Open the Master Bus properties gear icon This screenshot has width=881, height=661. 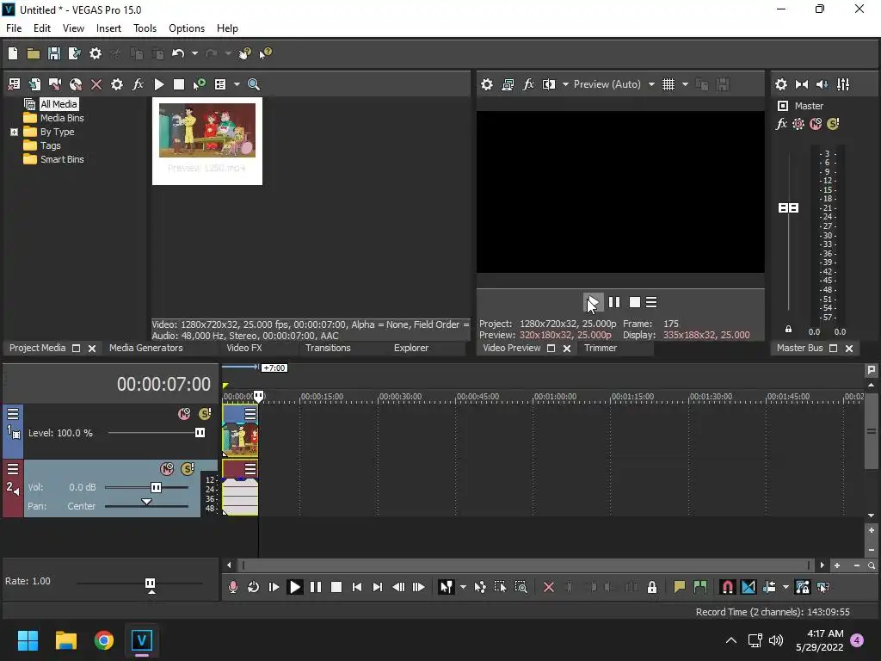[781, 84]
